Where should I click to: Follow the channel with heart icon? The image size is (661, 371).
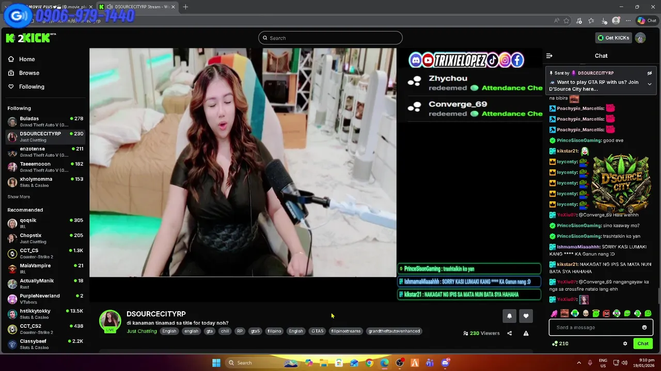click(526, 316)
